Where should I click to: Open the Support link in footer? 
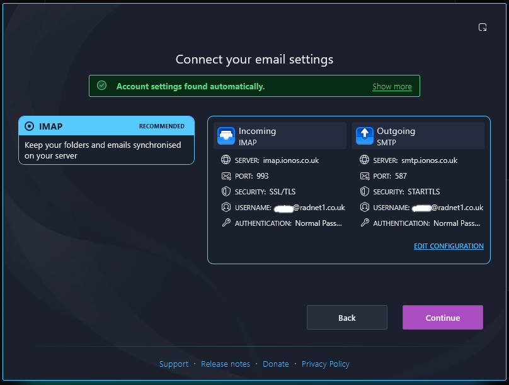point(174,364)
